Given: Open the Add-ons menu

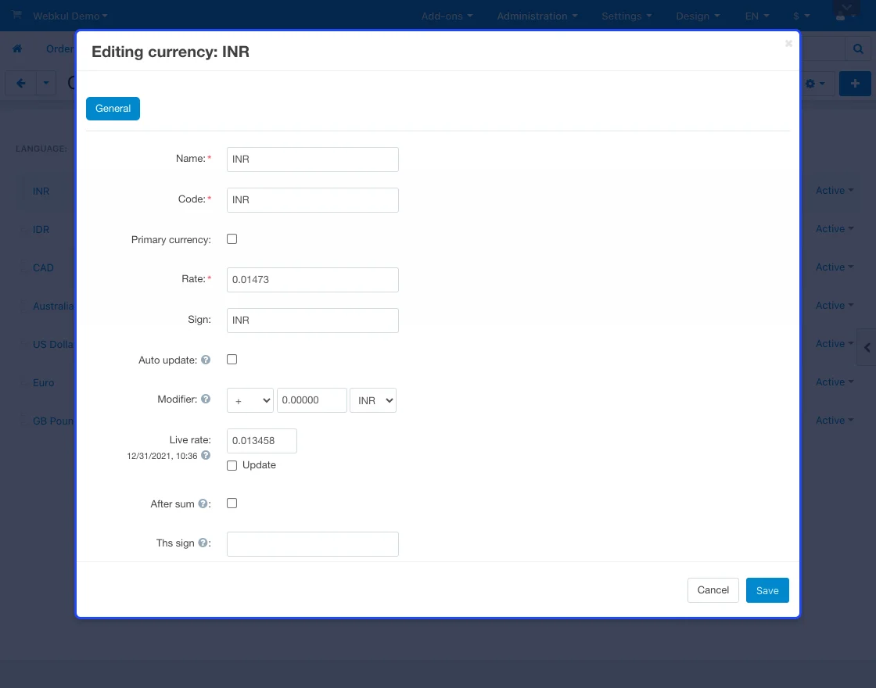Looking at the screenshot, I should 447,16.
